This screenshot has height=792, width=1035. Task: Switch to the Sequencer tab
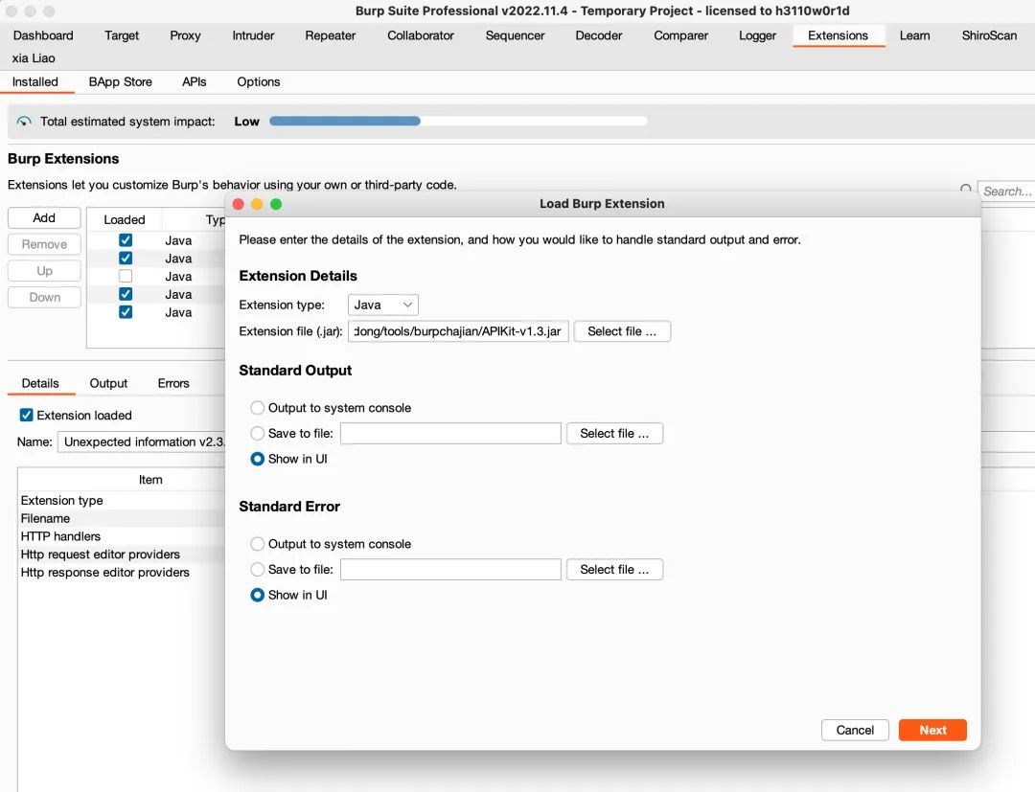click(x=515, y=35)
